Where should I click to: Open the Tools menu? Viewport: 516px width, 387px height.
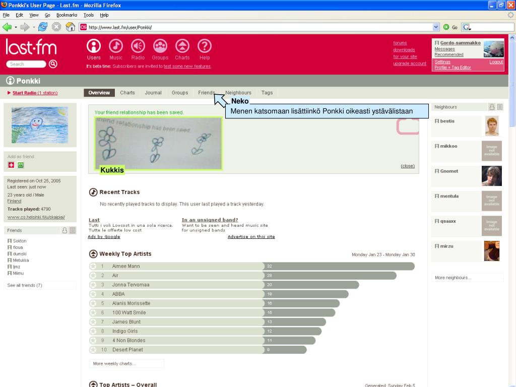tap(89, 15)
